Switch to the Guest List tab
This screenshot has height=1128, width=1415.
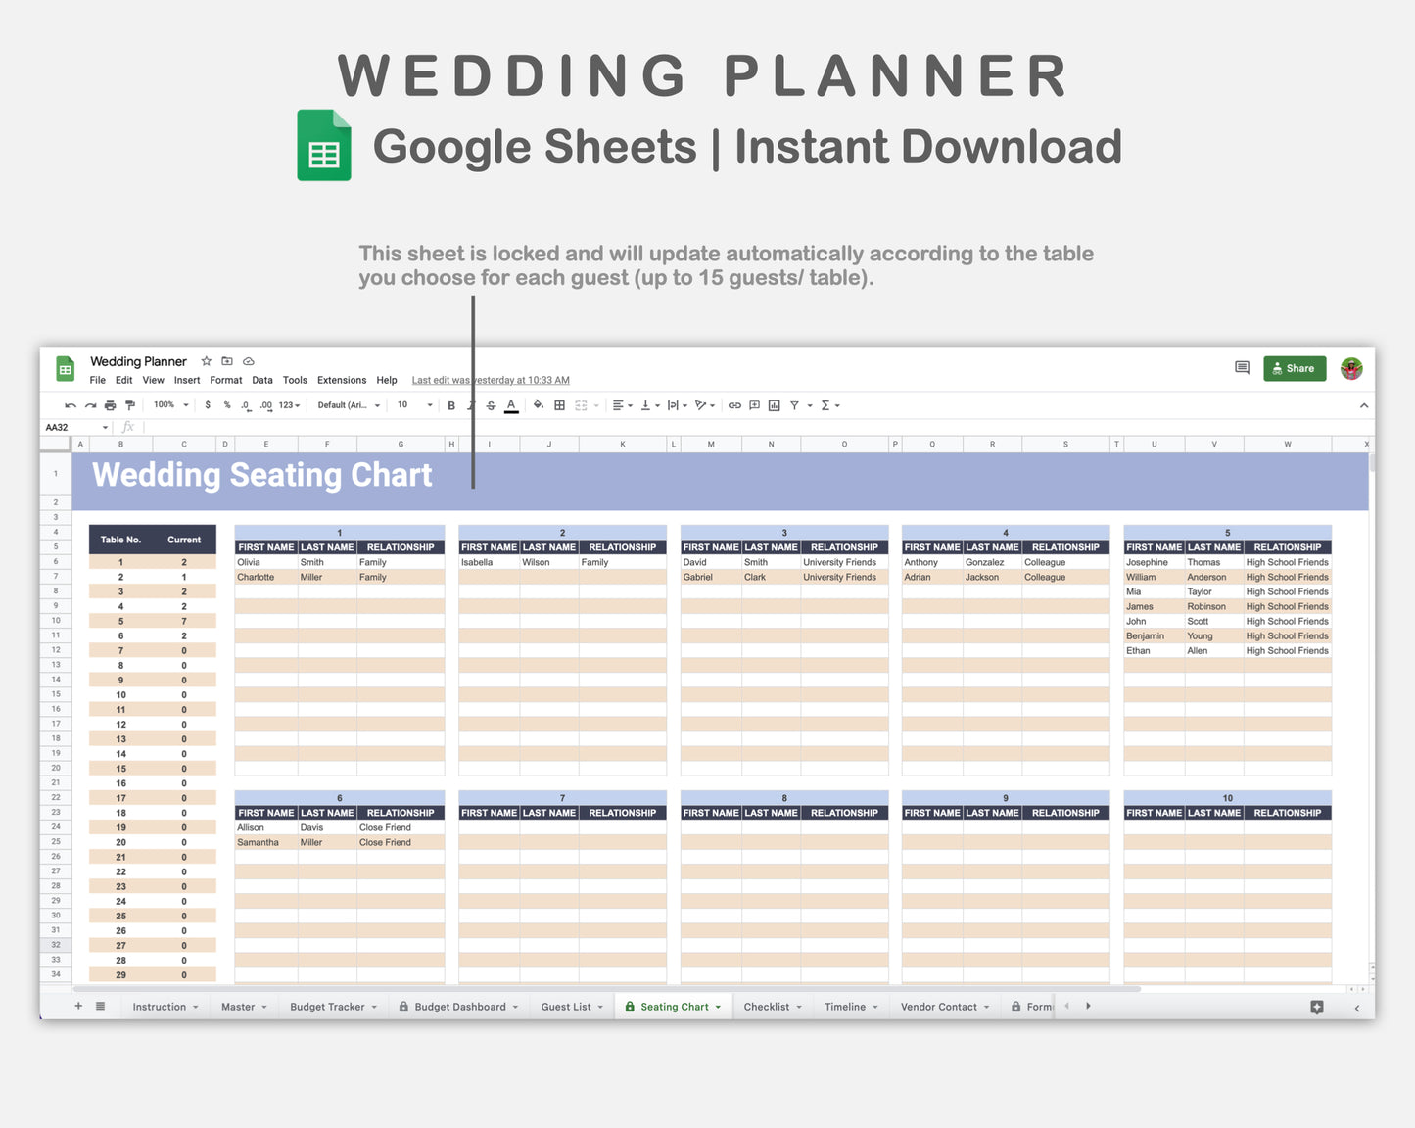[566, 1006]
